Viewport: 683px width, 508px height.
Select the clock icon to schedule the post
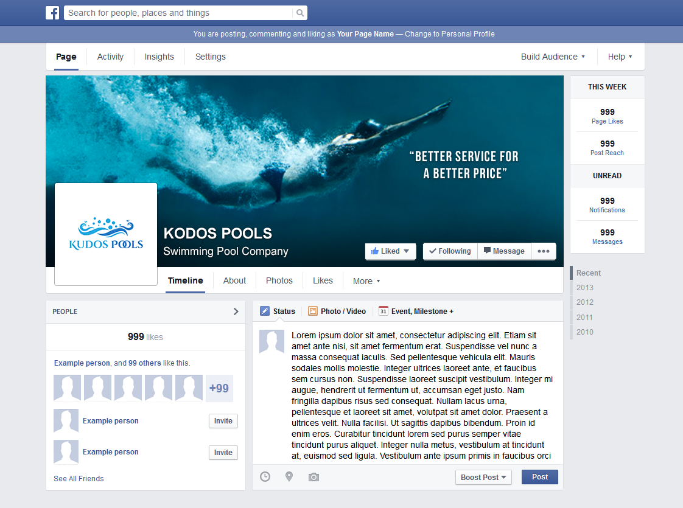click(265, 477)
